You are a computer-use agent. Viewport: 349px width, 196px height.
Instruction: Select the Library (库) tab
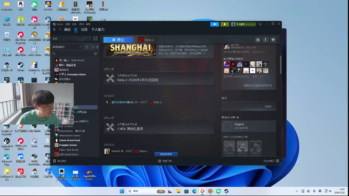pyautogui.click(x=76, y=29)
